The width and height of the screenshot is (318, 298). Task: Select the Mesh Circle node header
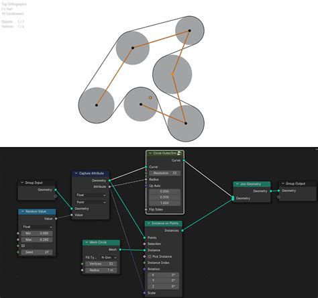(x=101, y=242)
